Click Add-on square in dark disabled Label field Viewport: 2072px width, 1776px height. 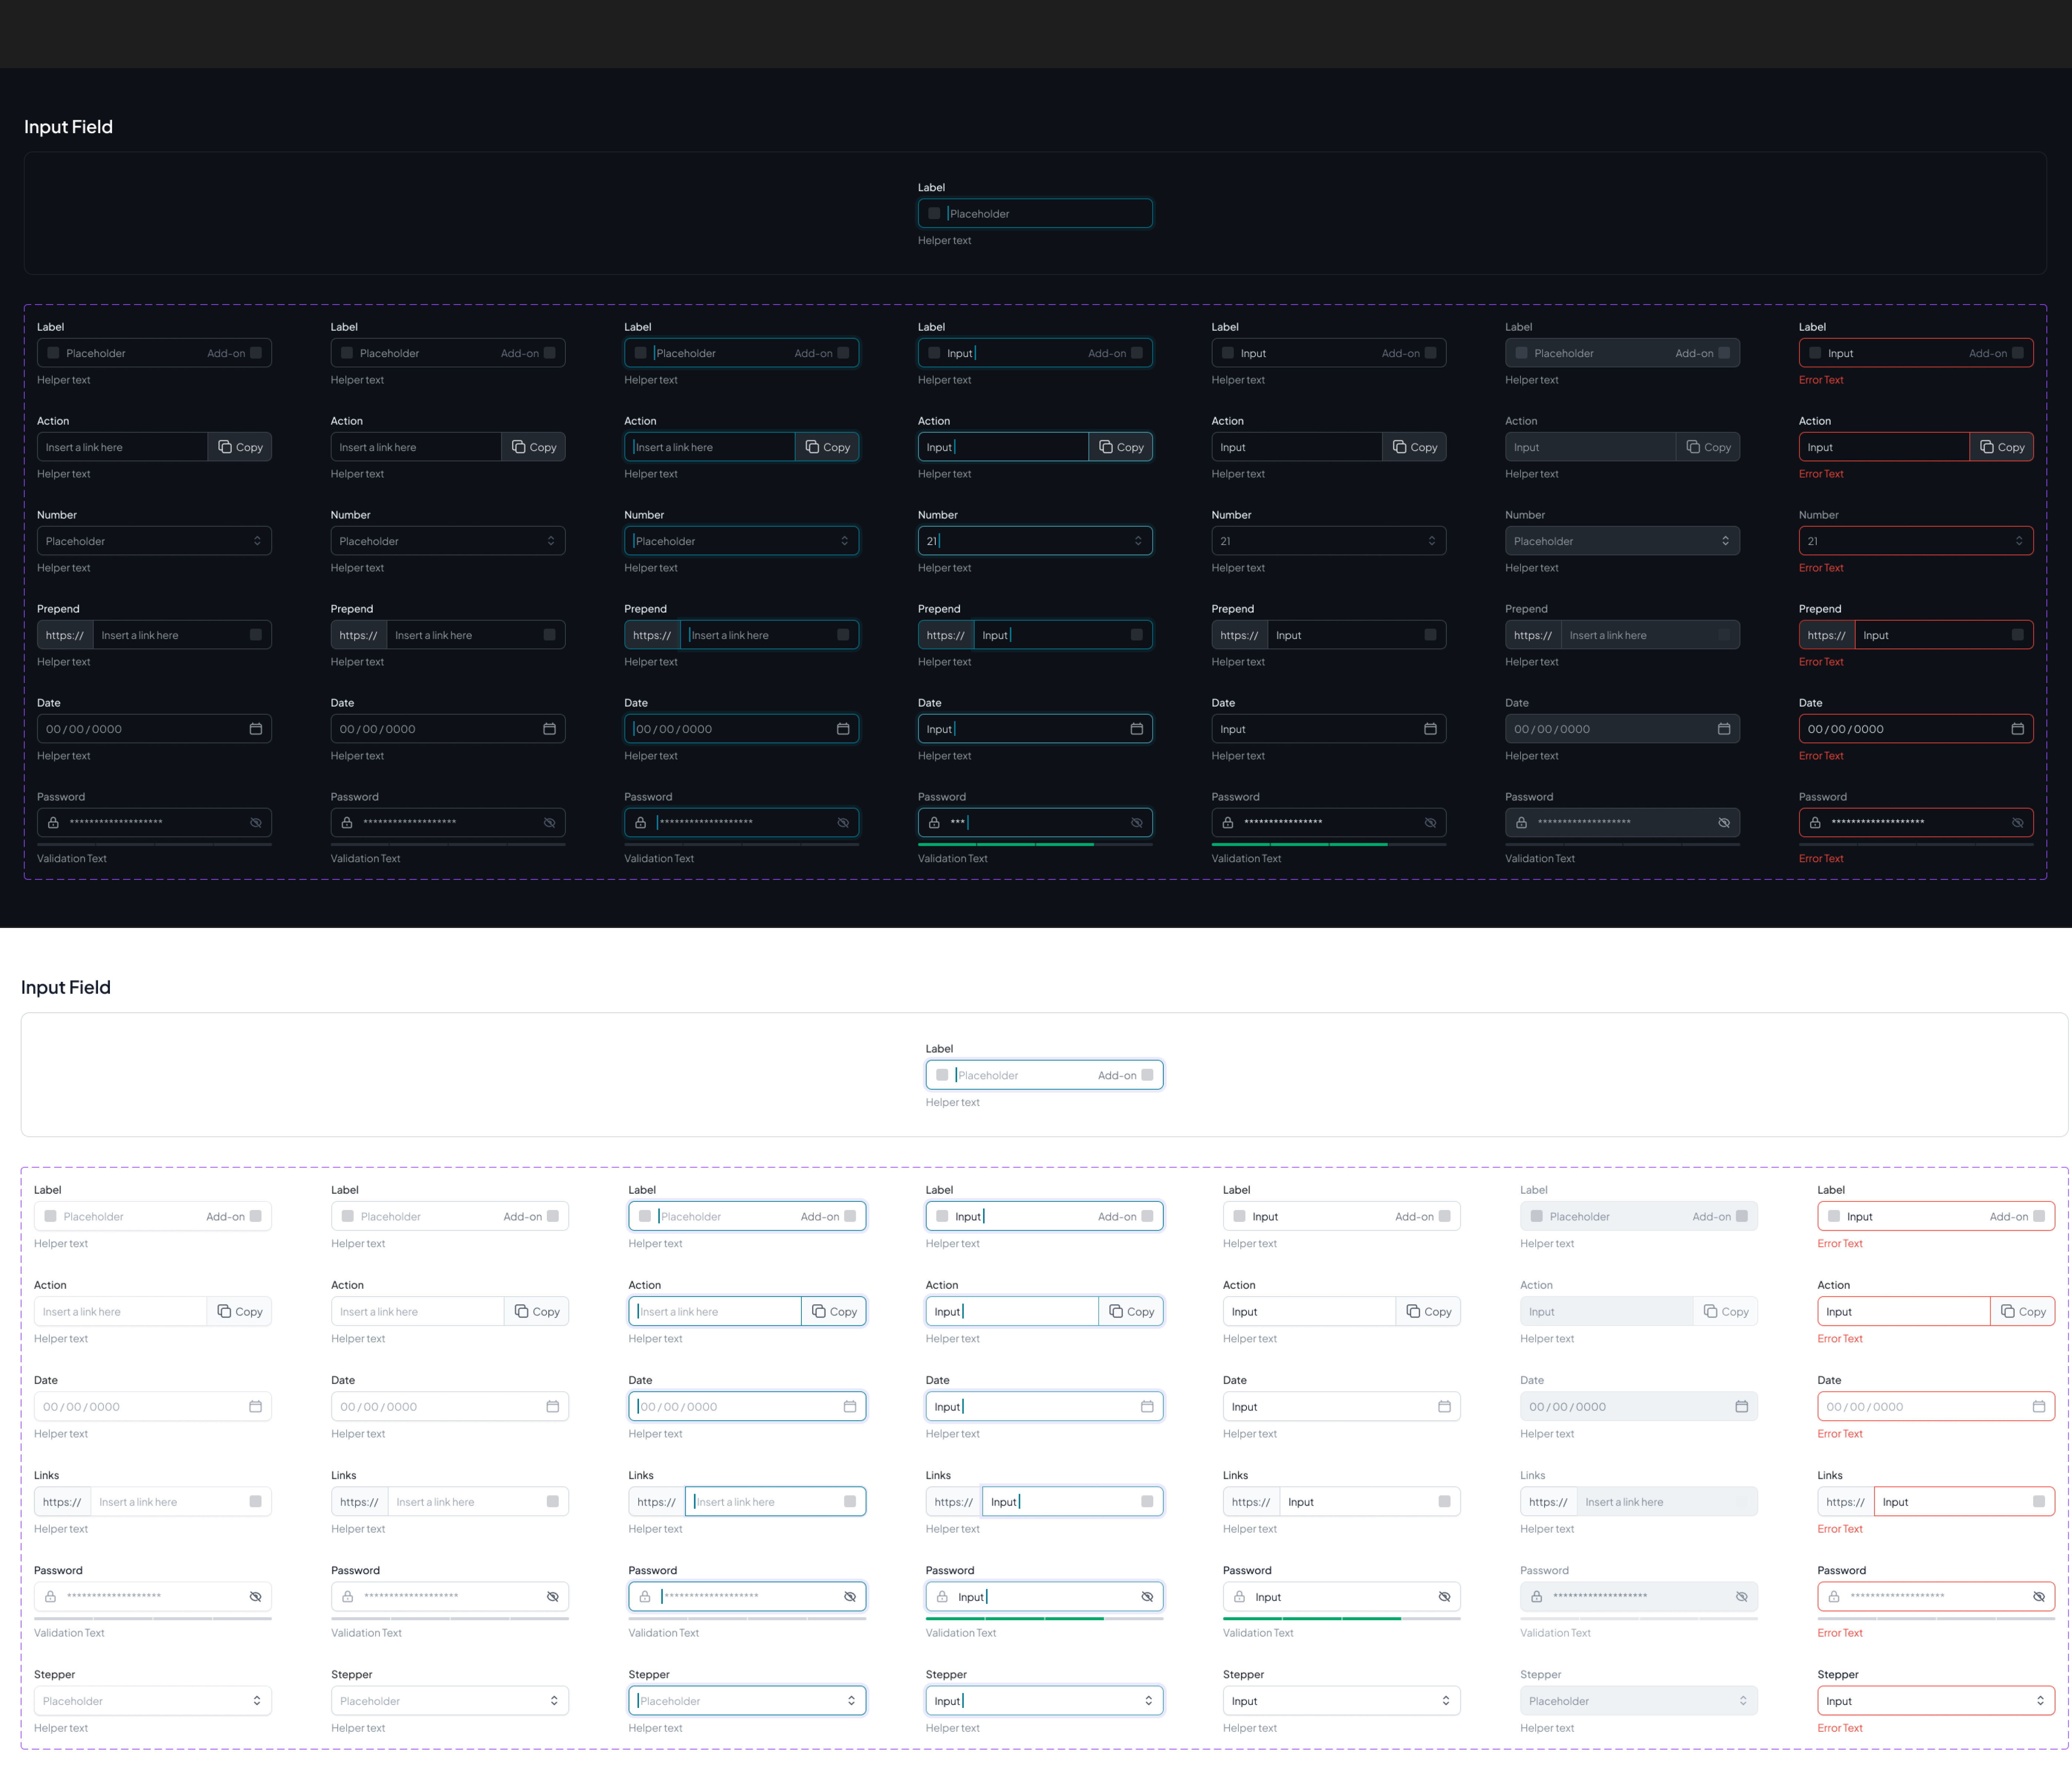1723,353
